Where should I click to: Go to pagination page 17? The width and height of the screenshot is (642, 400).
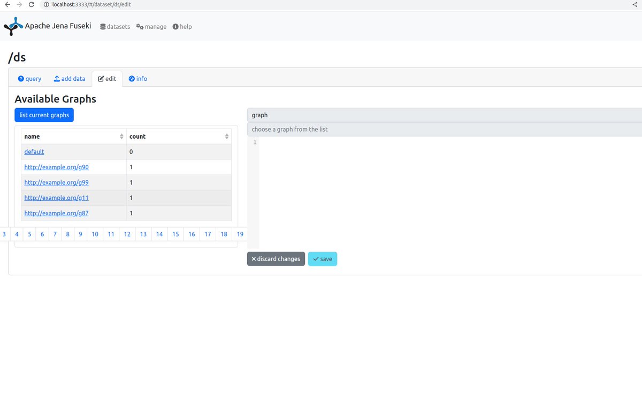click(208, 234)
